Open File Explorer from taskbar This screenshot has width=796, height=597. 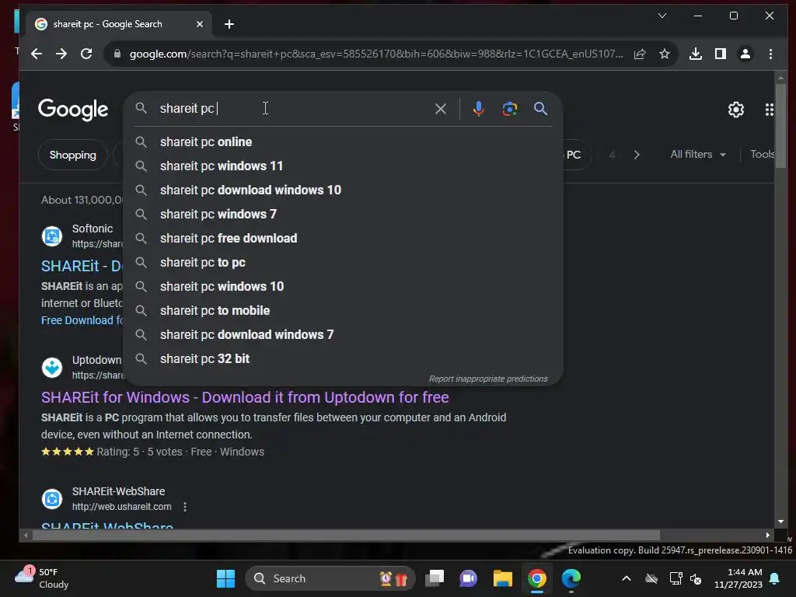pos(503,578)
